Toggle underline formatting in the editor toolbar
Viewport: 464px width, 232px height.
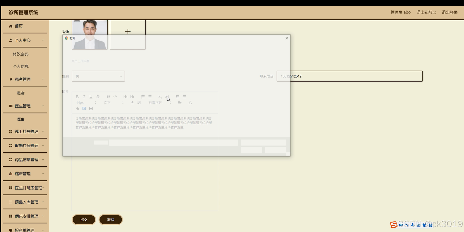pos(91,97)
